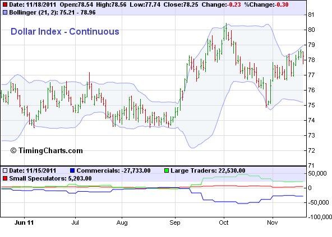Click the price axis label 72
This screenshot has height=237, width=332.
click(311, 150)
